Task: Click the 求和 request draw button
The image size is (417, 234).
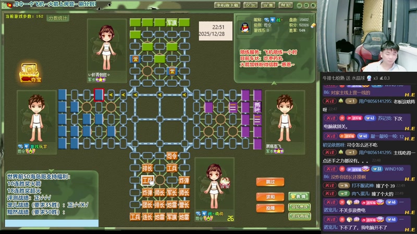Action: pos(270,197)
